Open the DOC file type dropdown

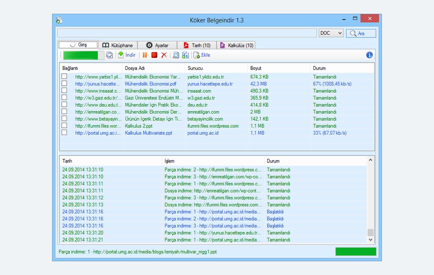(331, 33)
